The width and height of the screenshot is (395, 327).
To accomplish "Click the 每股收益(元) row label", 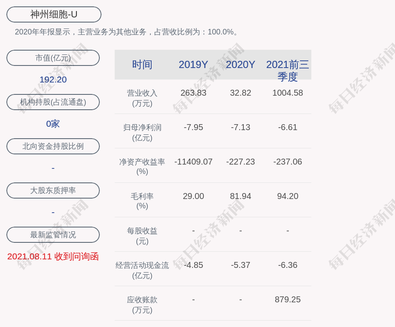I will (142, 236).
